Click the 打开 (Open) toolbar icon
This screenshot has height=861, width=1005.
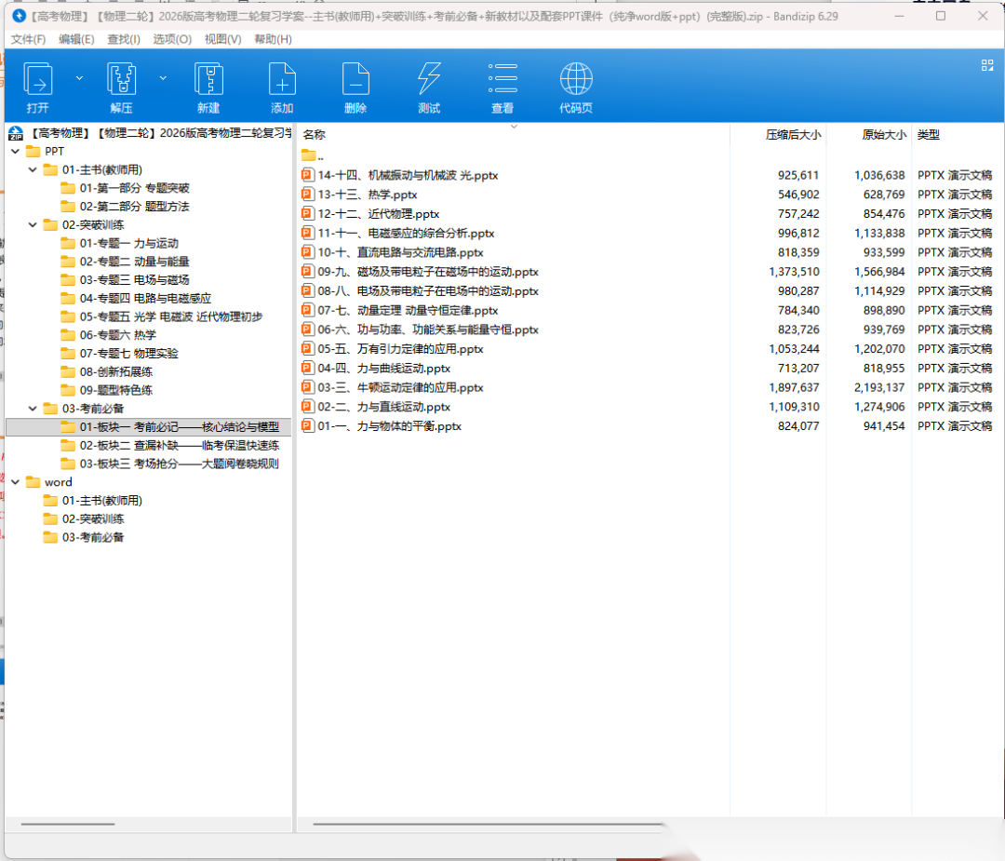coord(37,80)
